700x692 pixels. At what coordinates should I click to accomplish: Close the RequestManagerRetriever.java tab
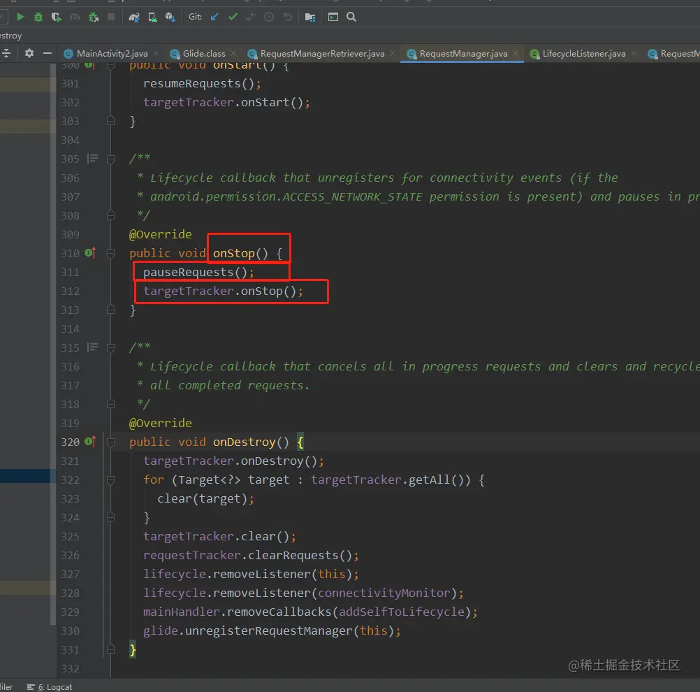pyautogui.click(x=393, y=53)
